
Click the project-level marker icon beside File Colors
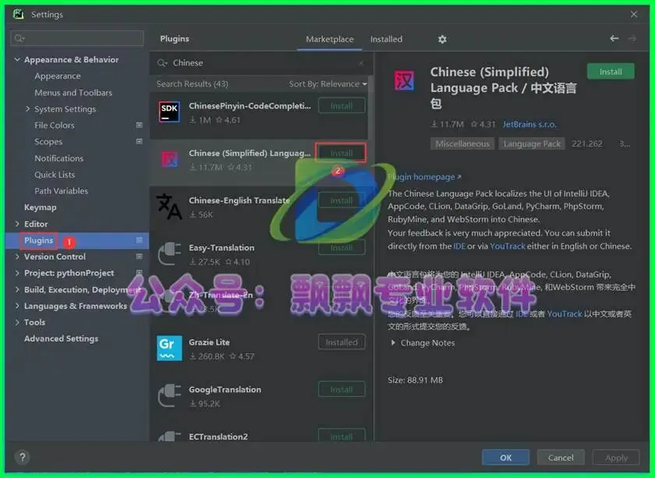(140, 125)
